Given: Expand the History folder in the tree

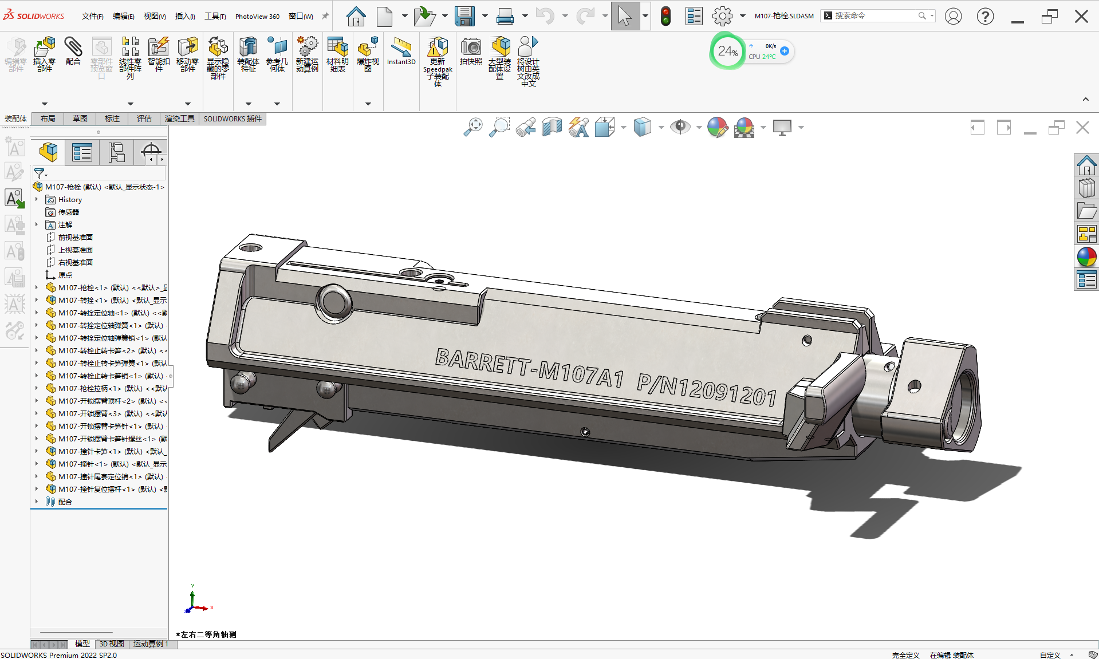Looking at the screenshot, I should point(37,199).
